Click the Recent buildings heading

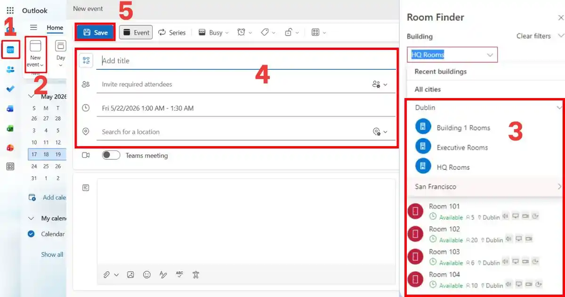point(440,72)
